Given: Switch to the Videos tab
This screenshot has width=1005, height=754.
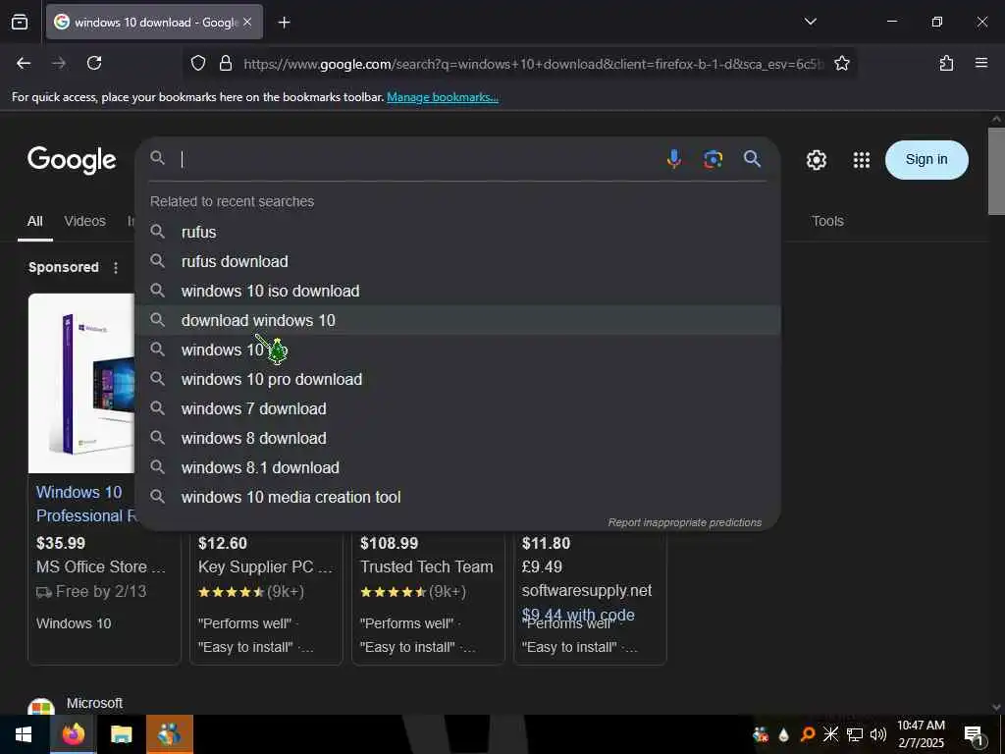Looking at the screenshot, I should 84,221.
